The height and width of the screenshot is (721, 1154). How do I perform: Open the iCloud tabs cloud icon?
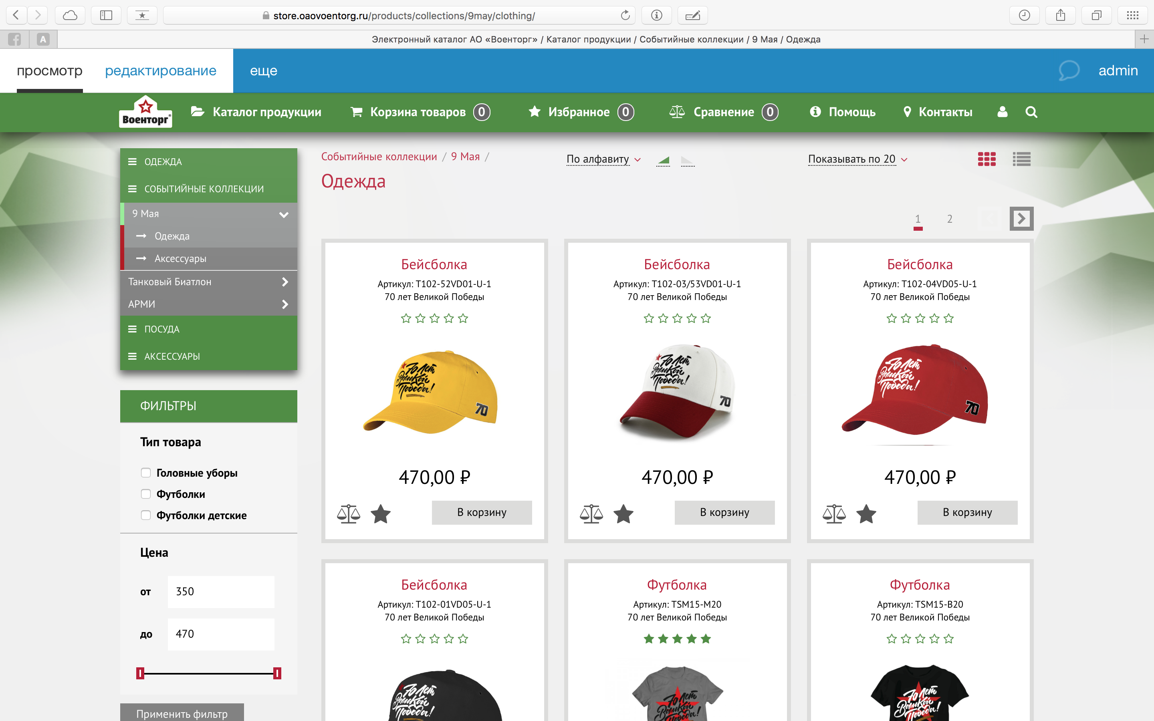[x=70, y=15]
